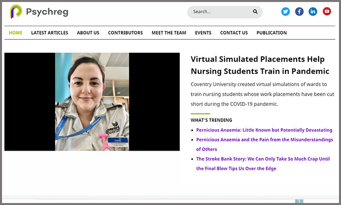Open Meet the Team page
This screenshot has height=205, width=341.
pyautogui.click(x=169, y=33)
